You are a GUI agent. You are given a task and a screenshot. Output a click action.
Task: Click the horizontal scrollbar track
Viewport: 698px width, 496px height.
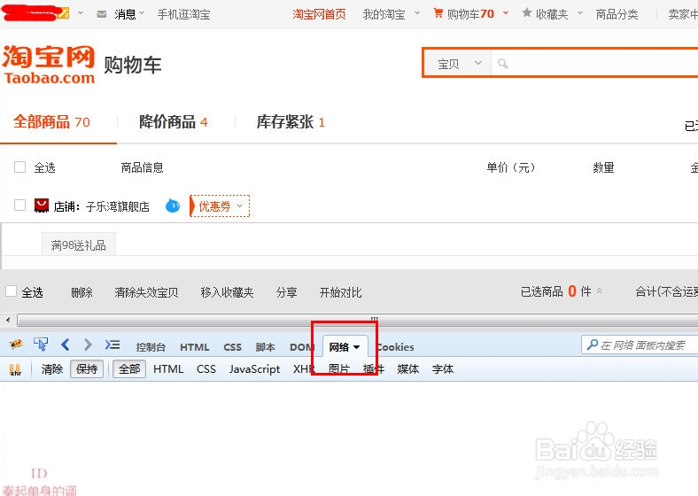click(357, 320)
